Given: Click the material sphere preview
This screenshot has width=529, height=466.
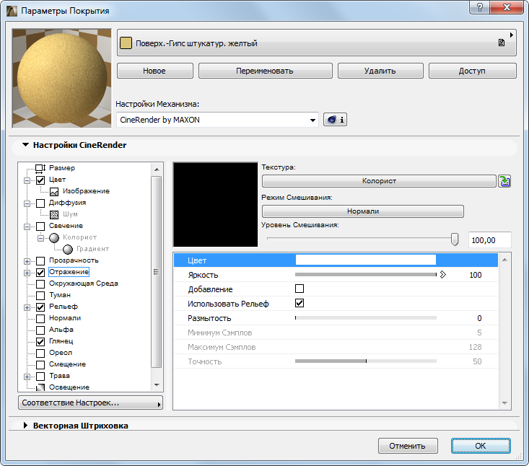Looking at the screenshot, I should pyautogui.click(x=62, y=78).
